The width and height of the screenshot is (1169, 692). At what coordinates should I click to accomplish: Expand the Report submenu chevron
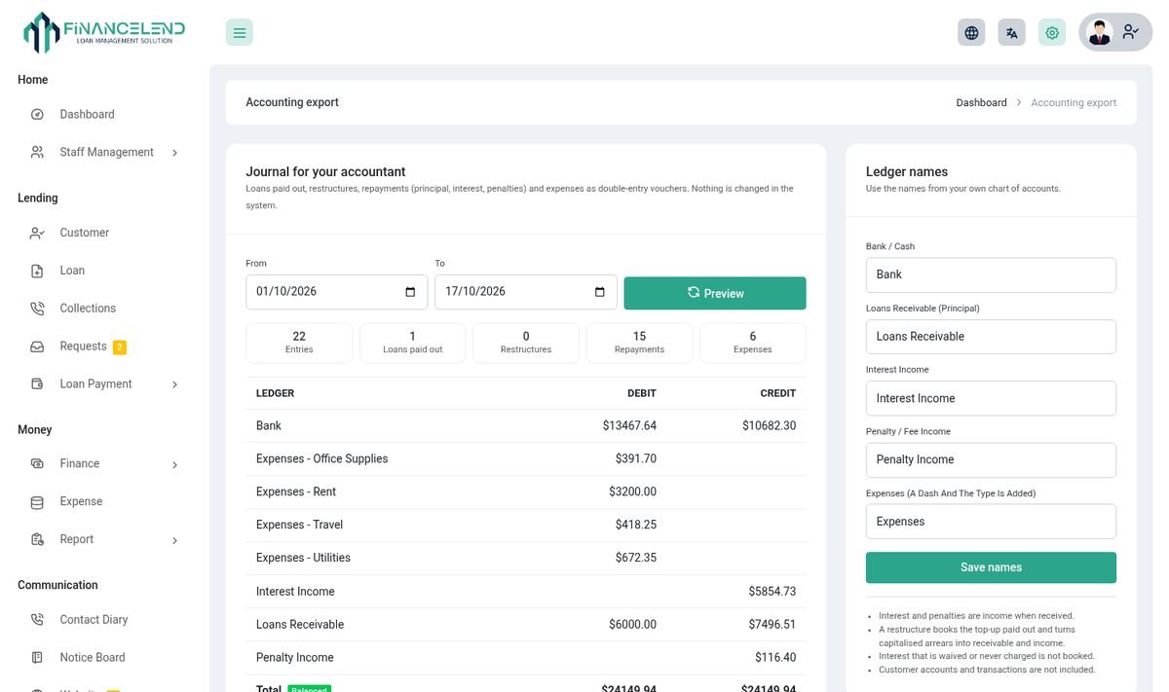click(175, 540)
